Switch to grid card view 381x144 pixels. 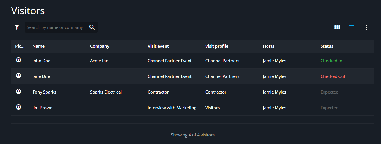pyautogui.click(x=337, y=27)
